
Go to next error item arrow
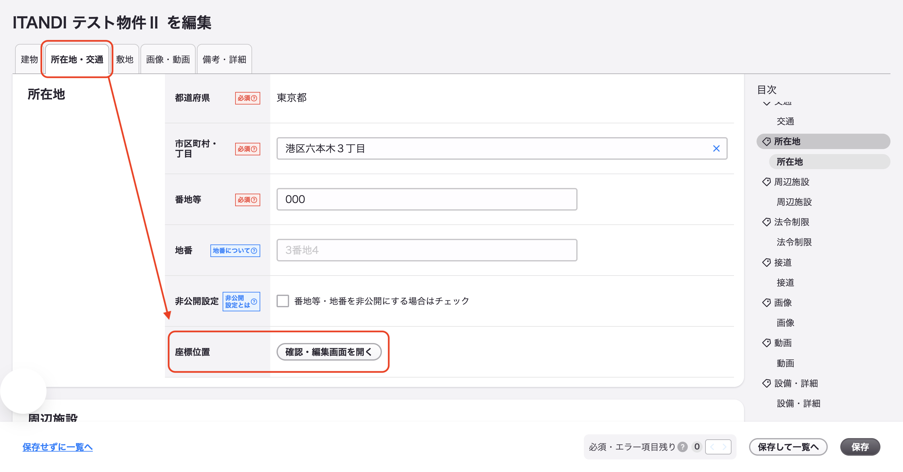(725, 447)
